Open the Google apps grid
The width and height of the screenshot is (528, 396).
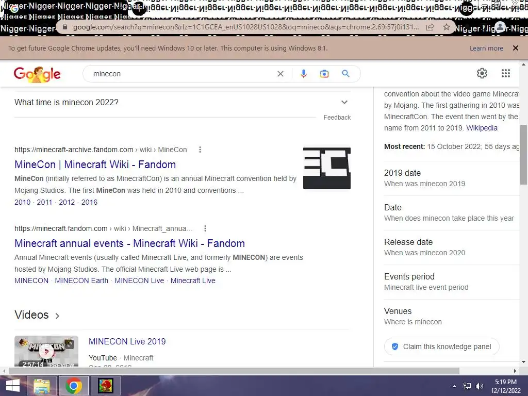point(505,73)
